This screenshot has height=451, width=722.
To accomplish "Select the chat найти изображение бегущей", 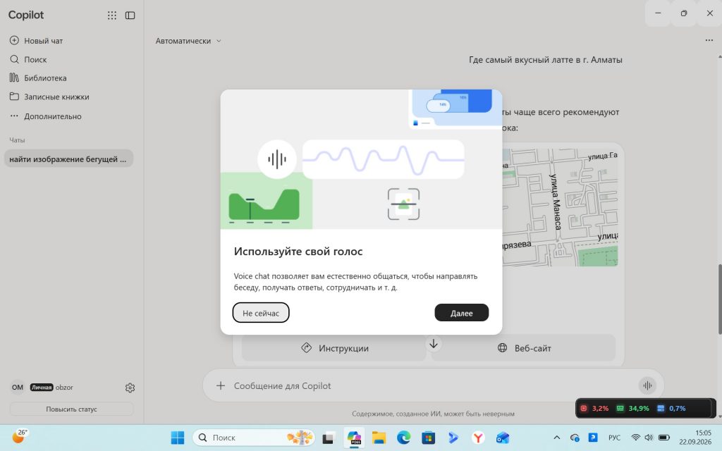I will tap(68, 159).
